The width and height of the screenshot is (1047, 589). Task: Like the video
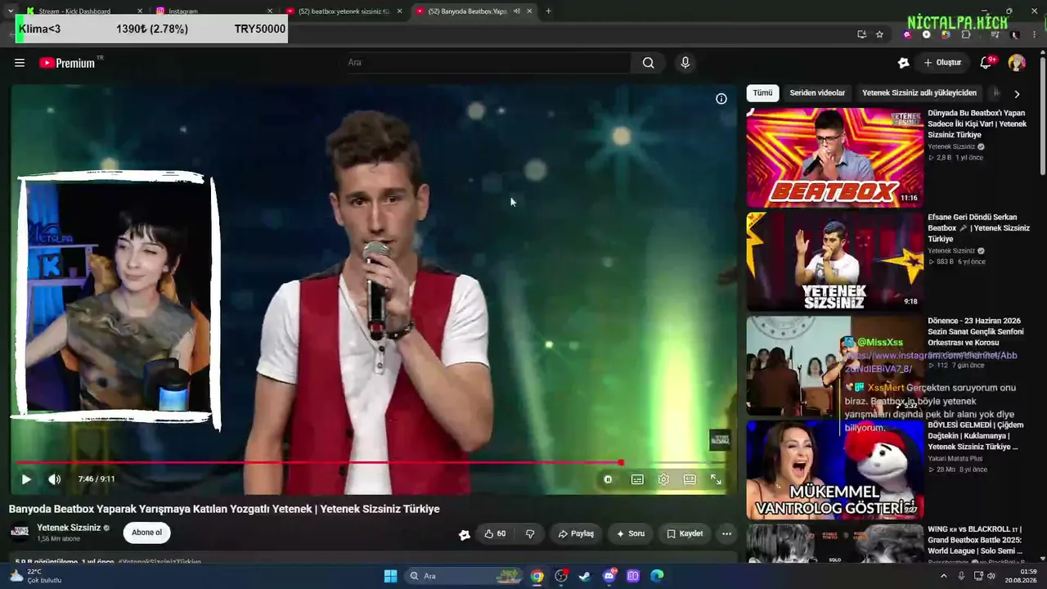tap(494, 534)
